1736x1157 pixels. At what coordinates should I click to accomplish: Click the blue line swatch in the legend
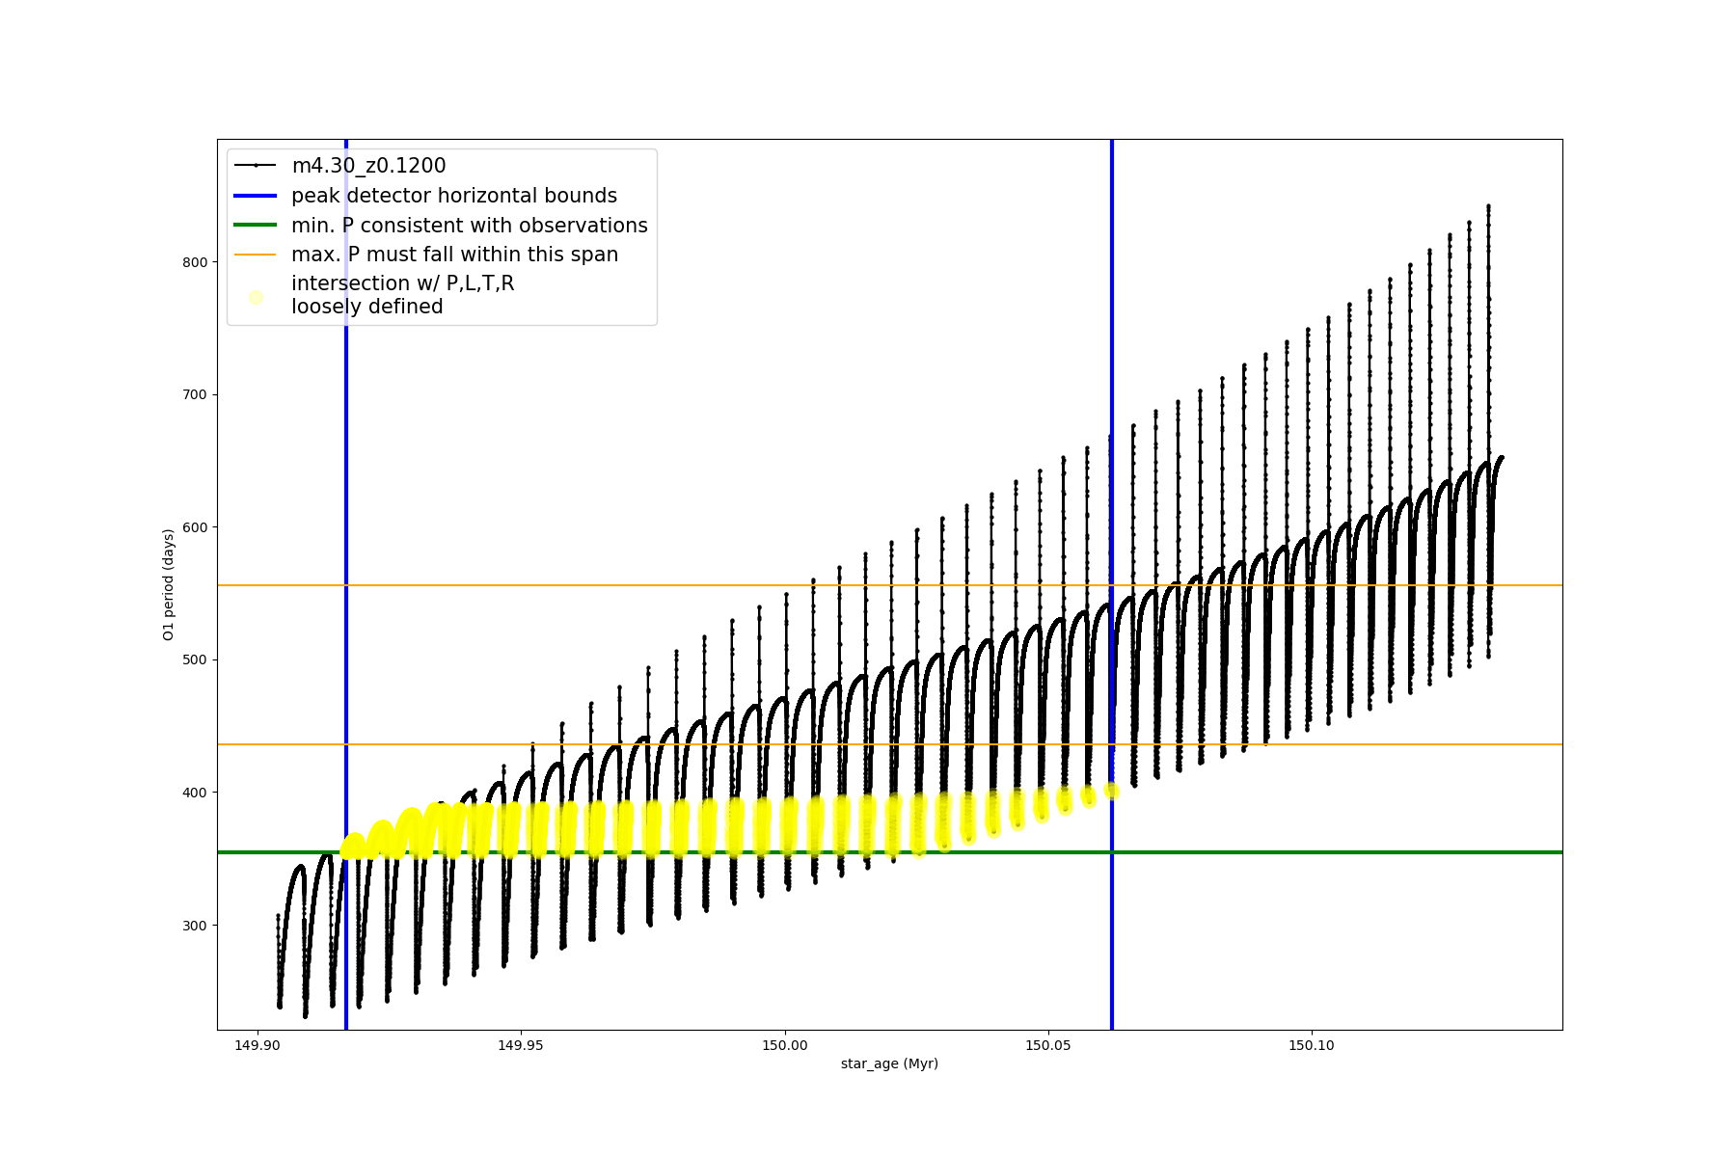click(256, 196)
